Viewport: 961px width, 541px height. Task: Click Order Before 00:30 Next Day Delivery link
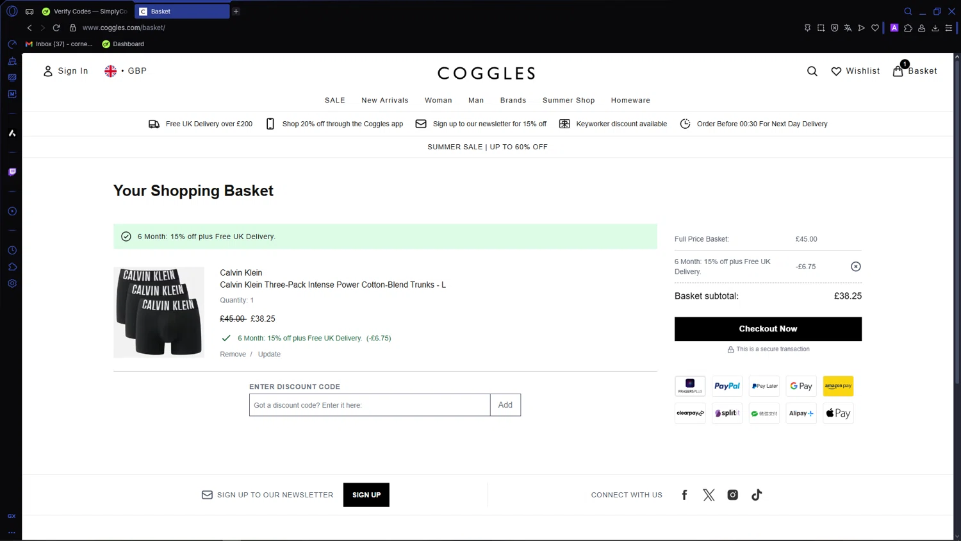(753, 124)
